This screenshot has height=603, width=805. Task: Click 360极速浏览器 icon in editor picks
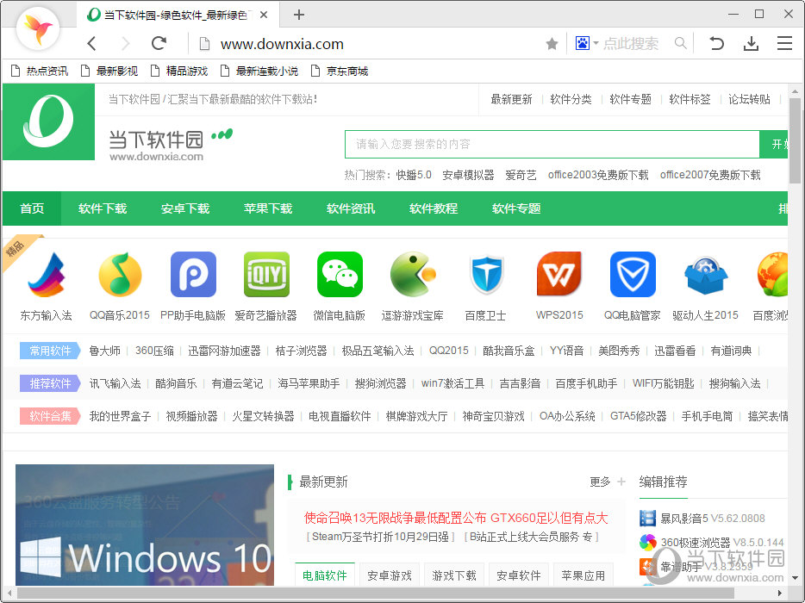click(647, 542)
